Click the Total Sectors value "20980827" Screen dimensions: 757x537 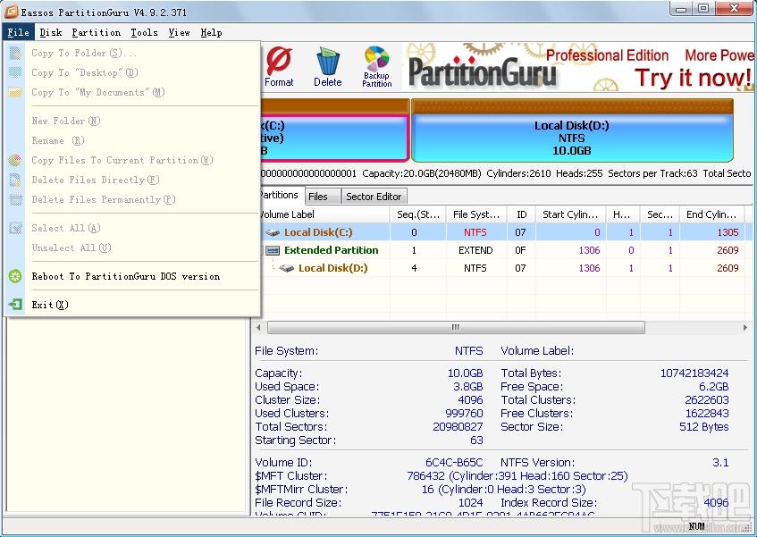click(x=458, y=427)
